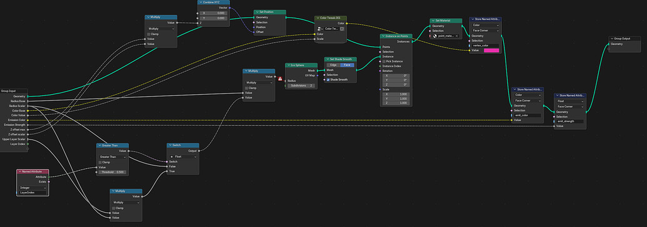The image size is (647, 227).
Task: Collapse the Instance on Points node chevron
Action: click(383, 36)
